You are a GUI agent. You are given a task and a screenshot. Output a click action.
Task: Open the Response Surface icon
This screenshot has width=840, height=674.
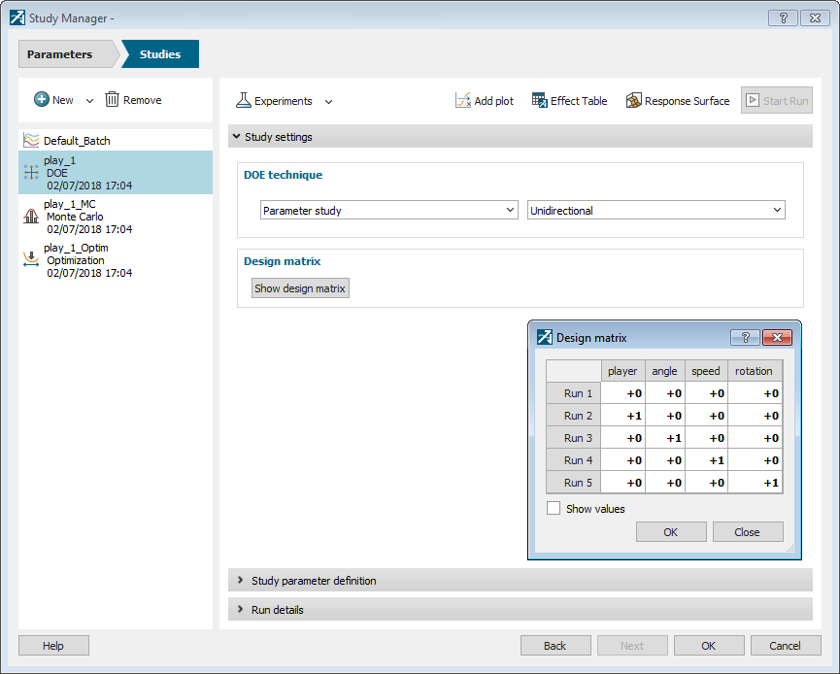pos(634,100)
